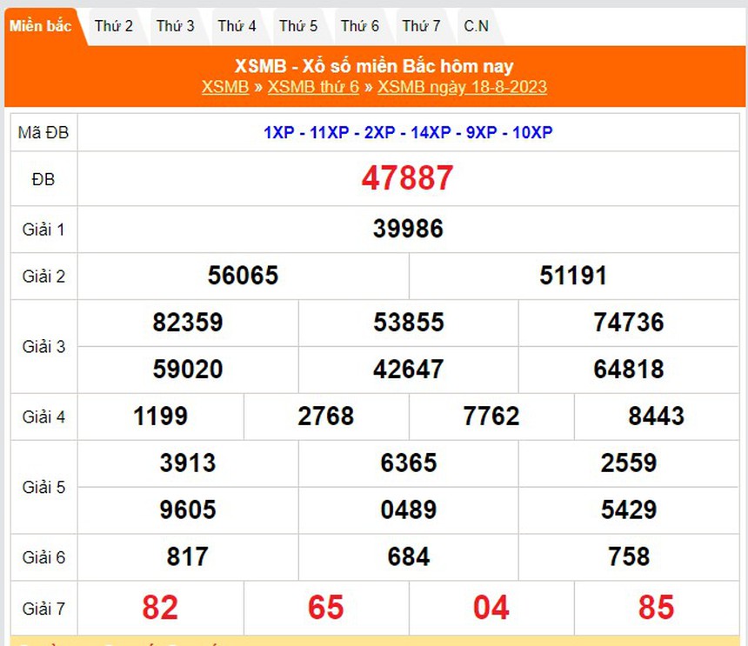Image resolution: width=748 pixels, height=646 pixels.
Task: Select the C.N Sunday tab
Action: tap(476, 26)
